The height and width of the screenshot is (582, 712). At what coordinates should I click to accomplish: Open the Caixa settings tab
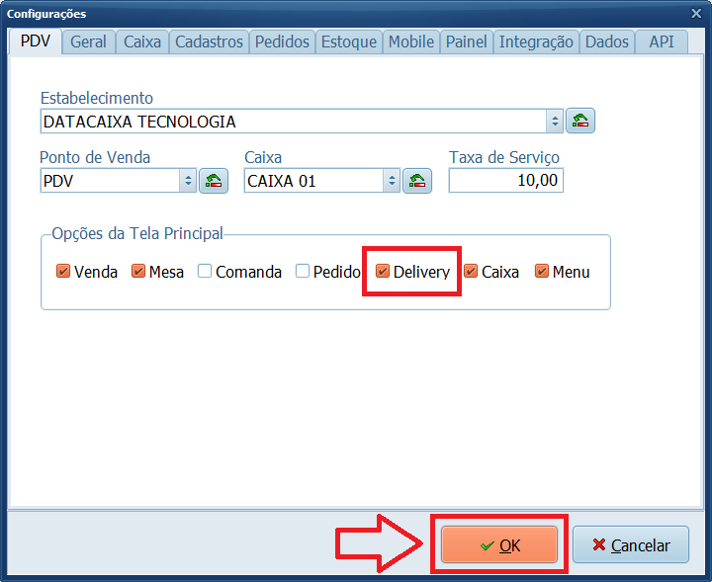[x=142, y=42]
